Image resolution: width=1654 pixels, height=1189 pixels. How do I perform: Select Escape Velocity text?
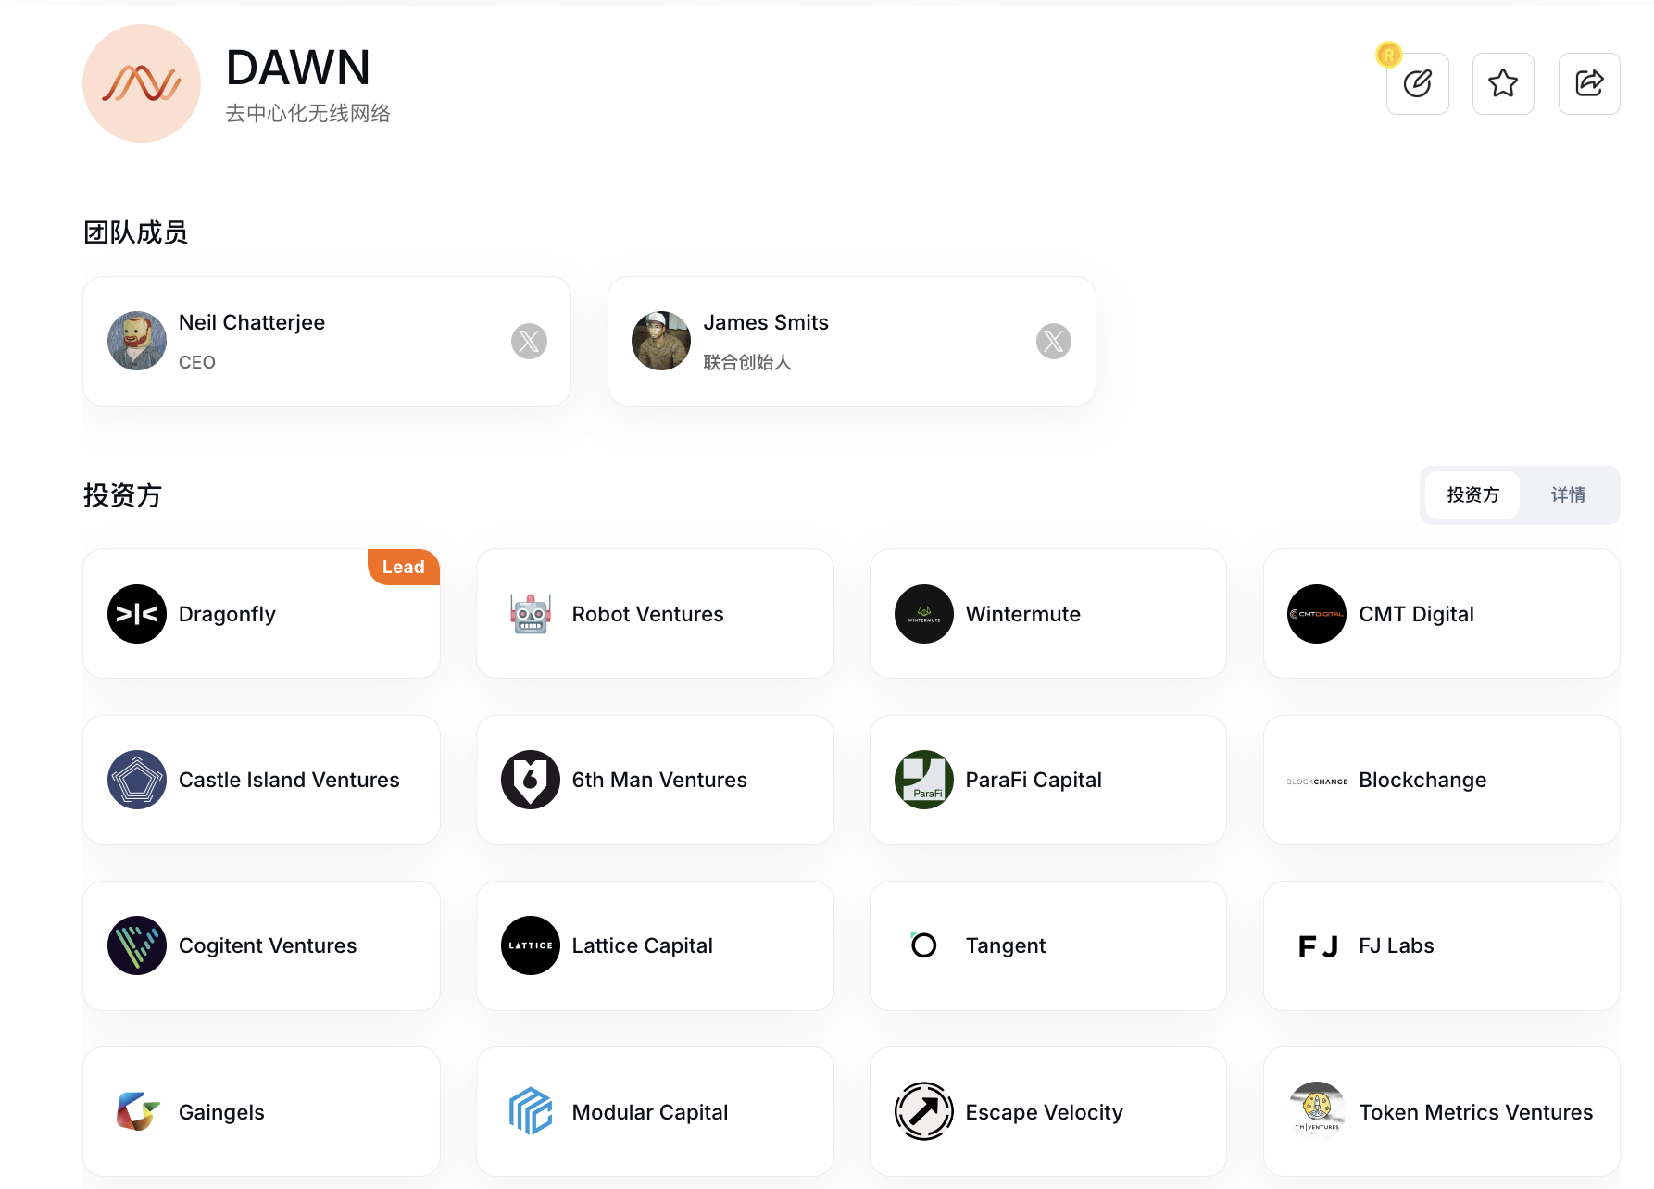pos(1044,1112)
